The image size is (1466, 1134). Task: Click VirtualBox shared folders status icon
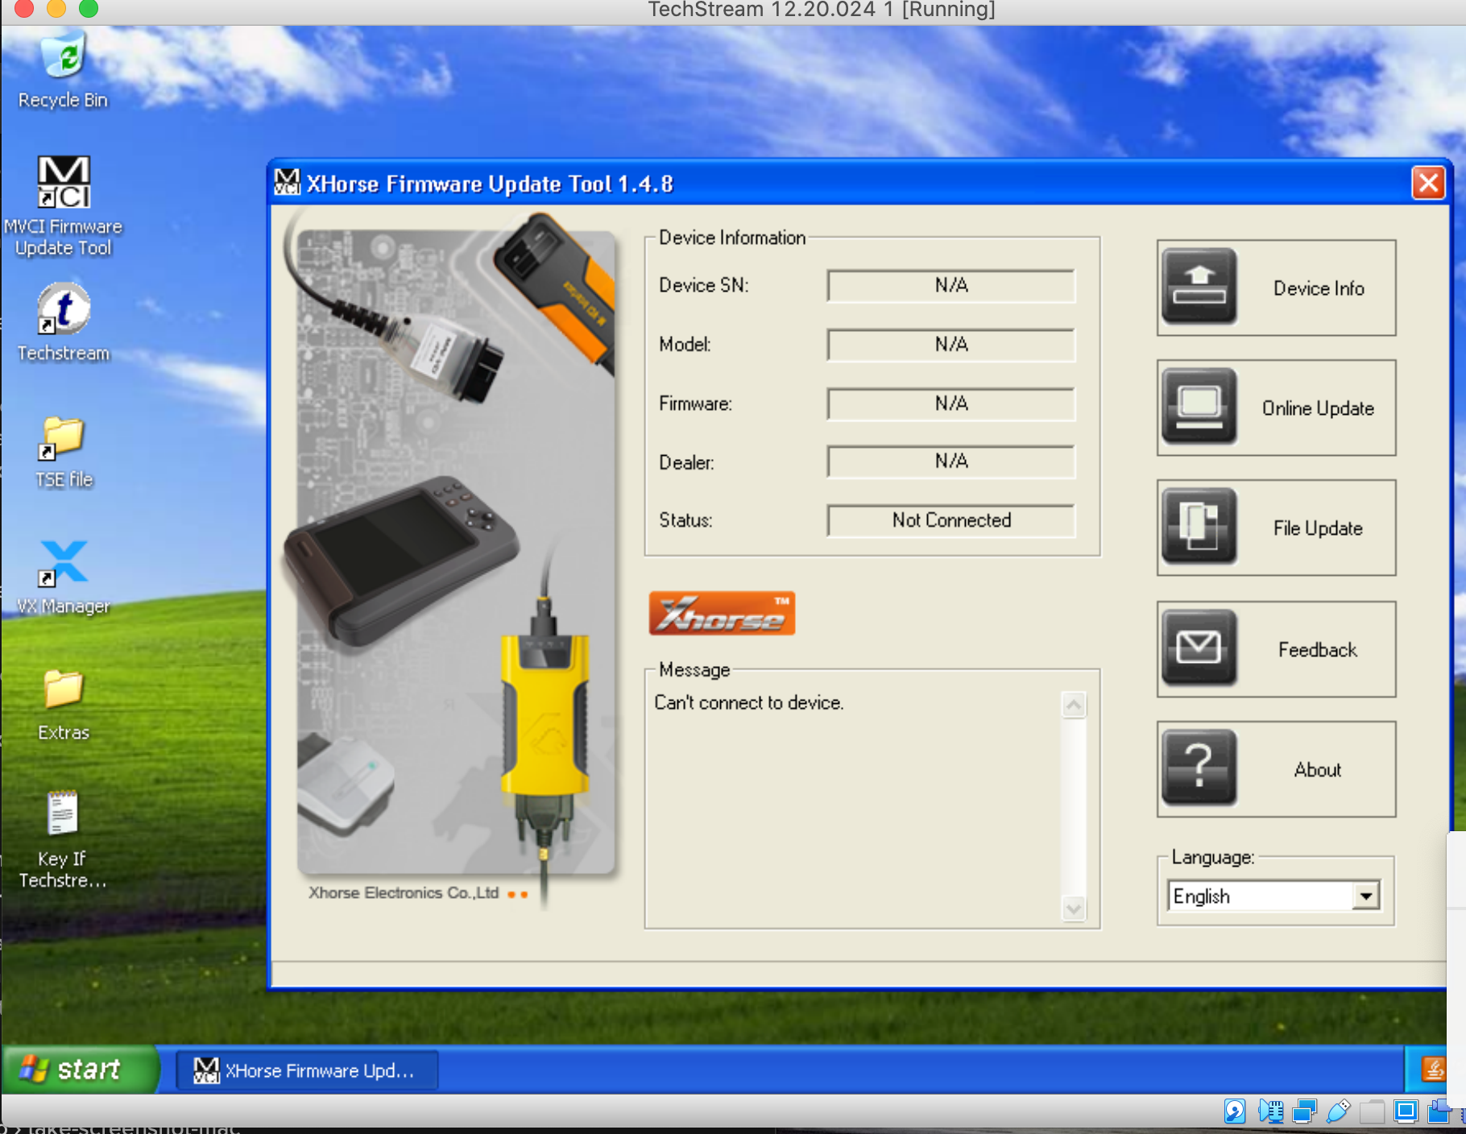point(1372,1111)
